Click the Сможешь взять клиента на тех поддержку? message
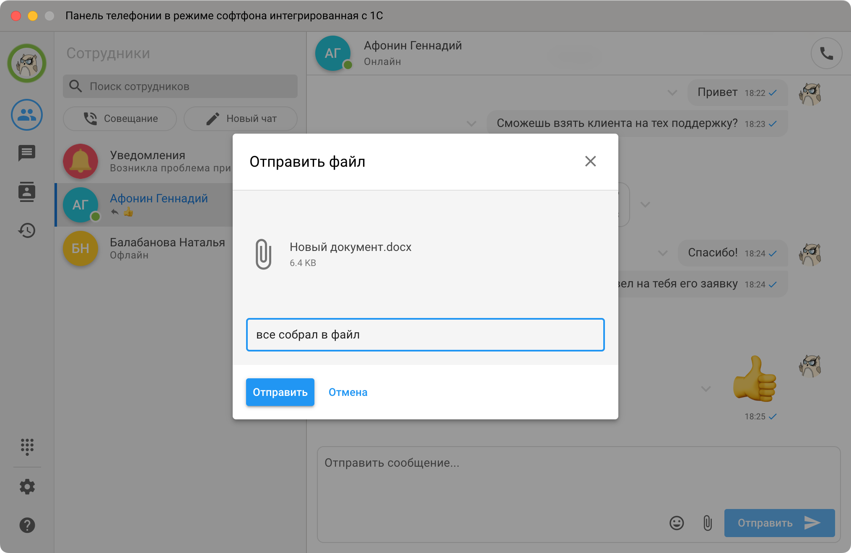This screenshot has height=553, width=851. pyautogui.click(x=637, y=123)
